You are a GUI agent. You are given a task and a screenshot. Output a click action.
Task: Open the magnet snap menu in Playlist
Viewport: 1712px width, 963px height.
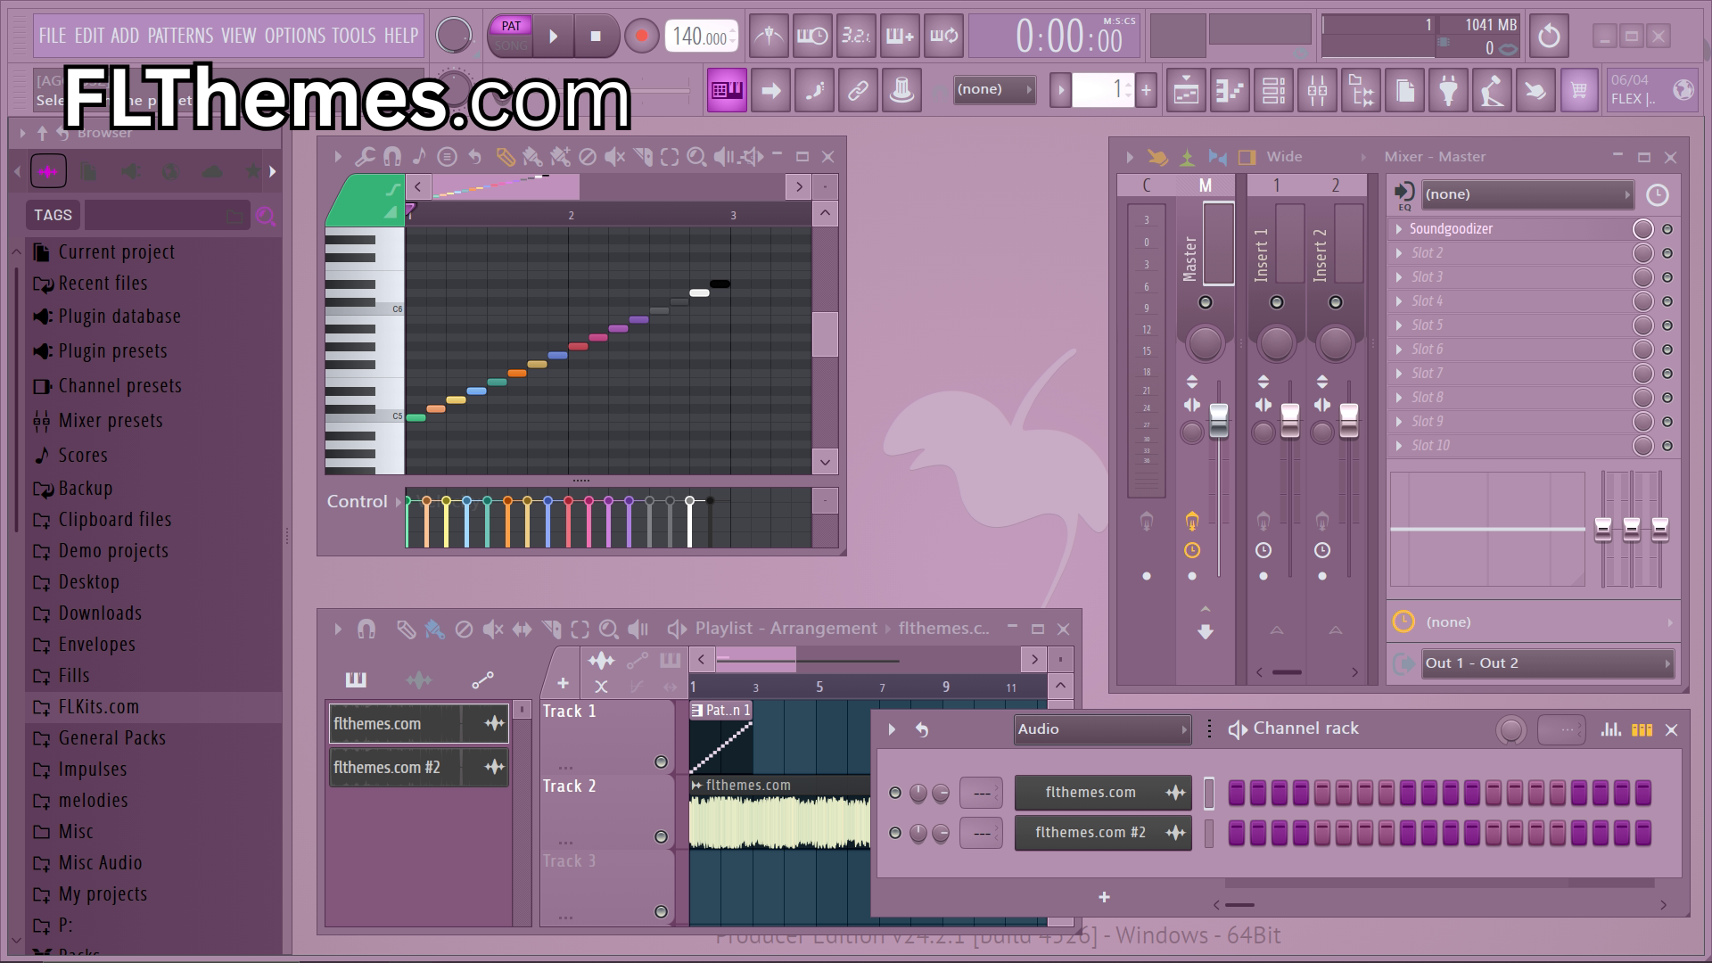click(366, 630)
